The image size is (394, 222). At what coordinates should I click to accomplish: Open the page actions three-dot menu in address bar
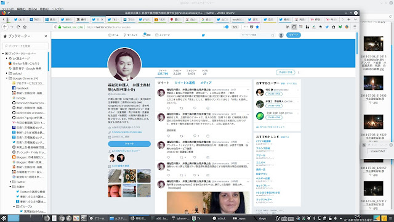(246, 27)
